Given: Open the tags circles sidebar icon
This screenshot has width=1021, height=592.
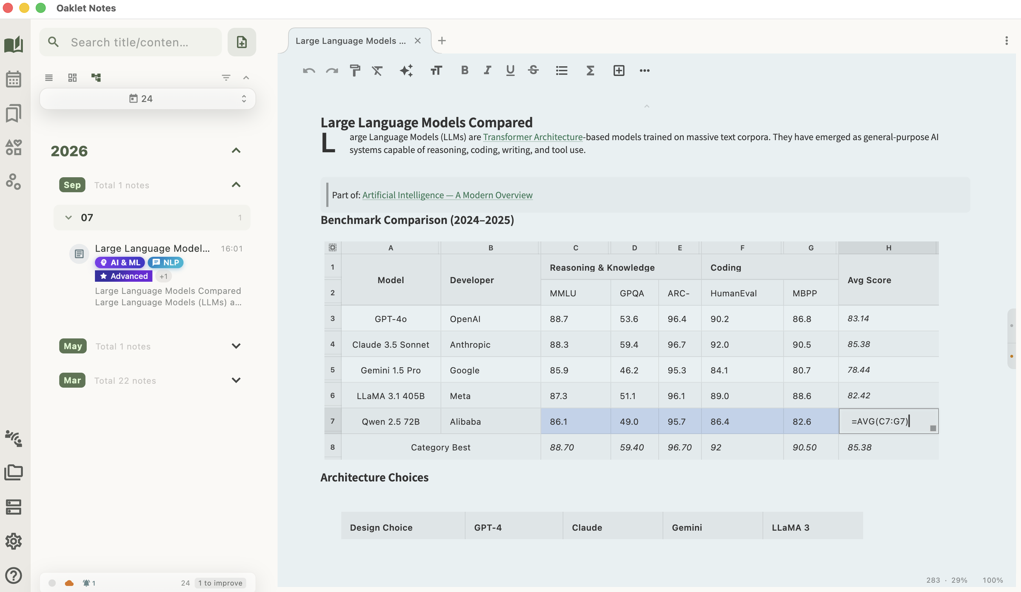Looking at the screenshot, I should click(14, 181).
